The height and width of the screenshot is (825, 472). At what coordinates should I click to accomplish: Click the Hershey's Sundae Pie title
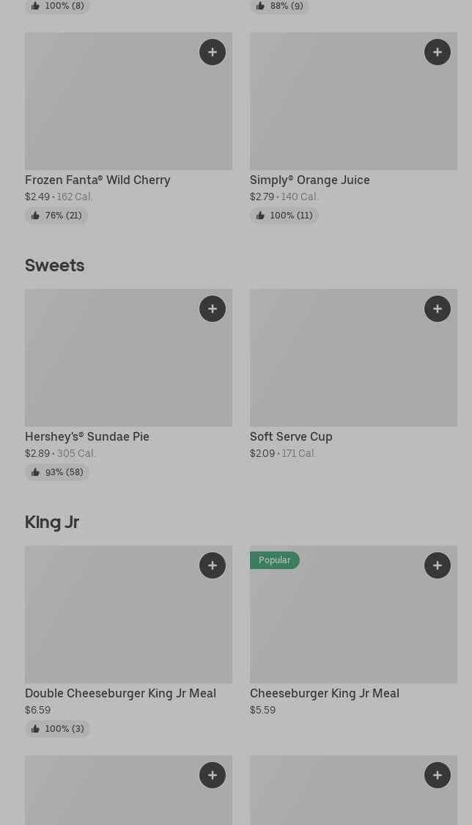[87, 436]
